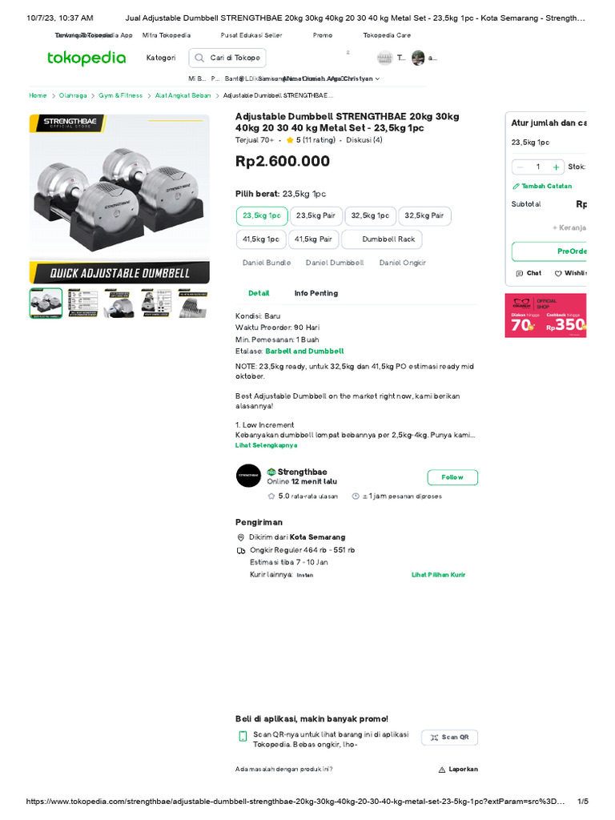Click the search magnifier icon

(x=199, y=58)
